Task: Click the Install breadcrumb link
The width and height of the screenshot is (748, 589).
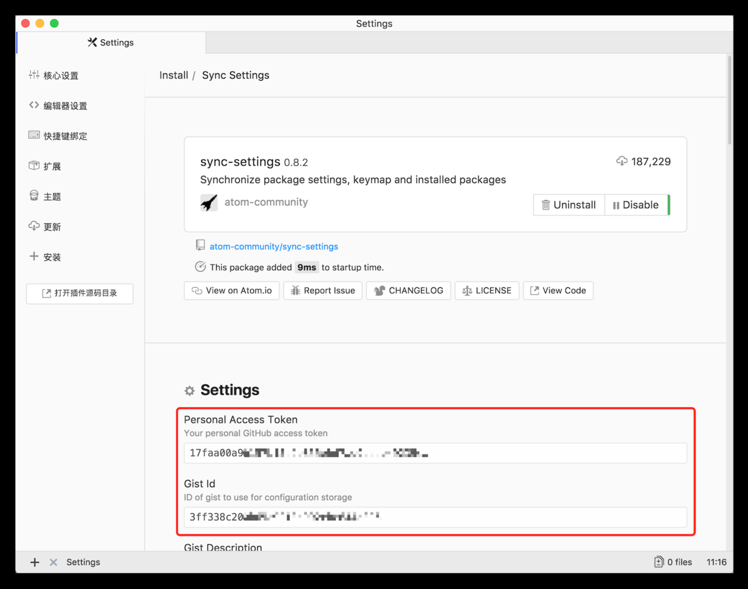Action: 174,75
